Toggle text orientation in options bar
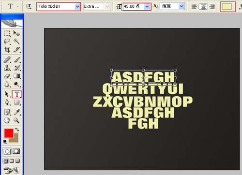Screen dimensions: 242x175 (29, 6)
